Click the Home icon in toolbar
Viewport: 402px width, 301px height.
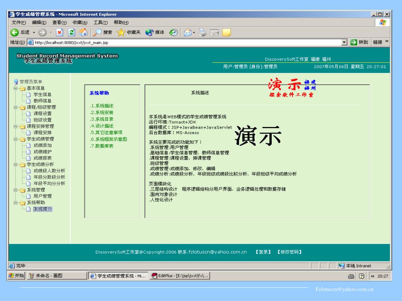click(x=83, y=32)
